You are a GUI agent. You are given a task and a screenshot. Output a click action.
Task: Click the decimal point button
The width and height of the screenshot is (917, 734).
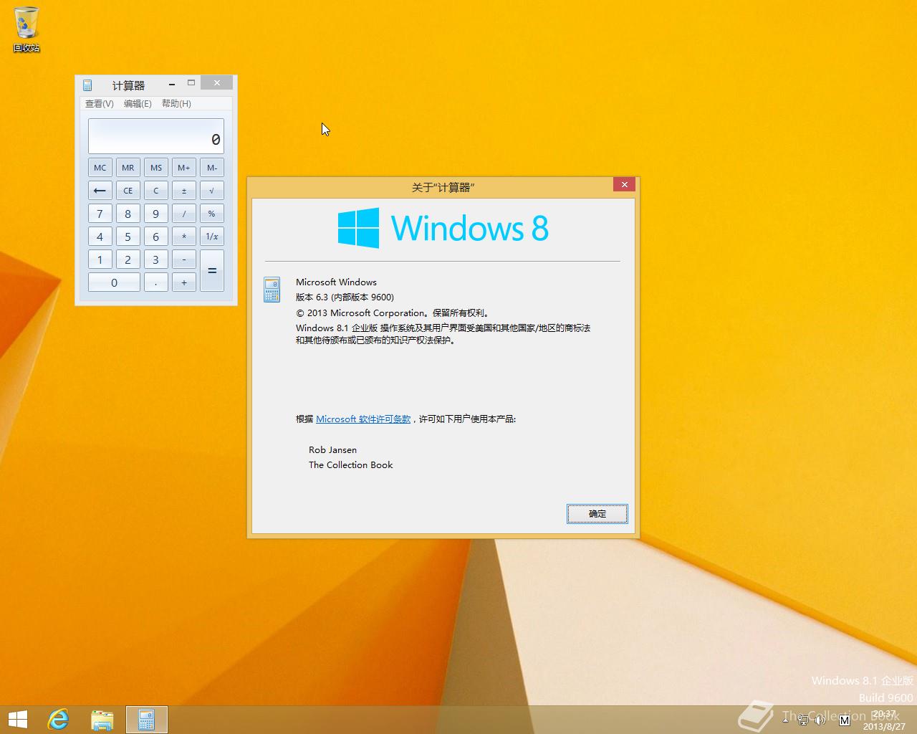coord(155,282)
